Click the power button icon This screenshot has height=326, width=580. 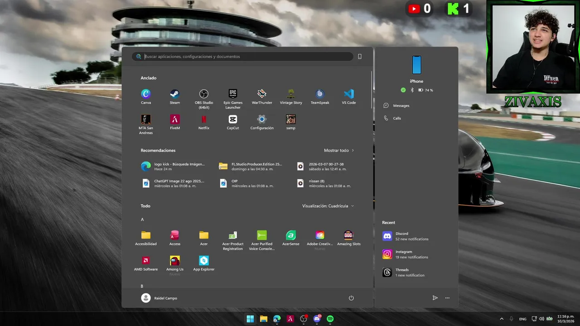[351, 298]
